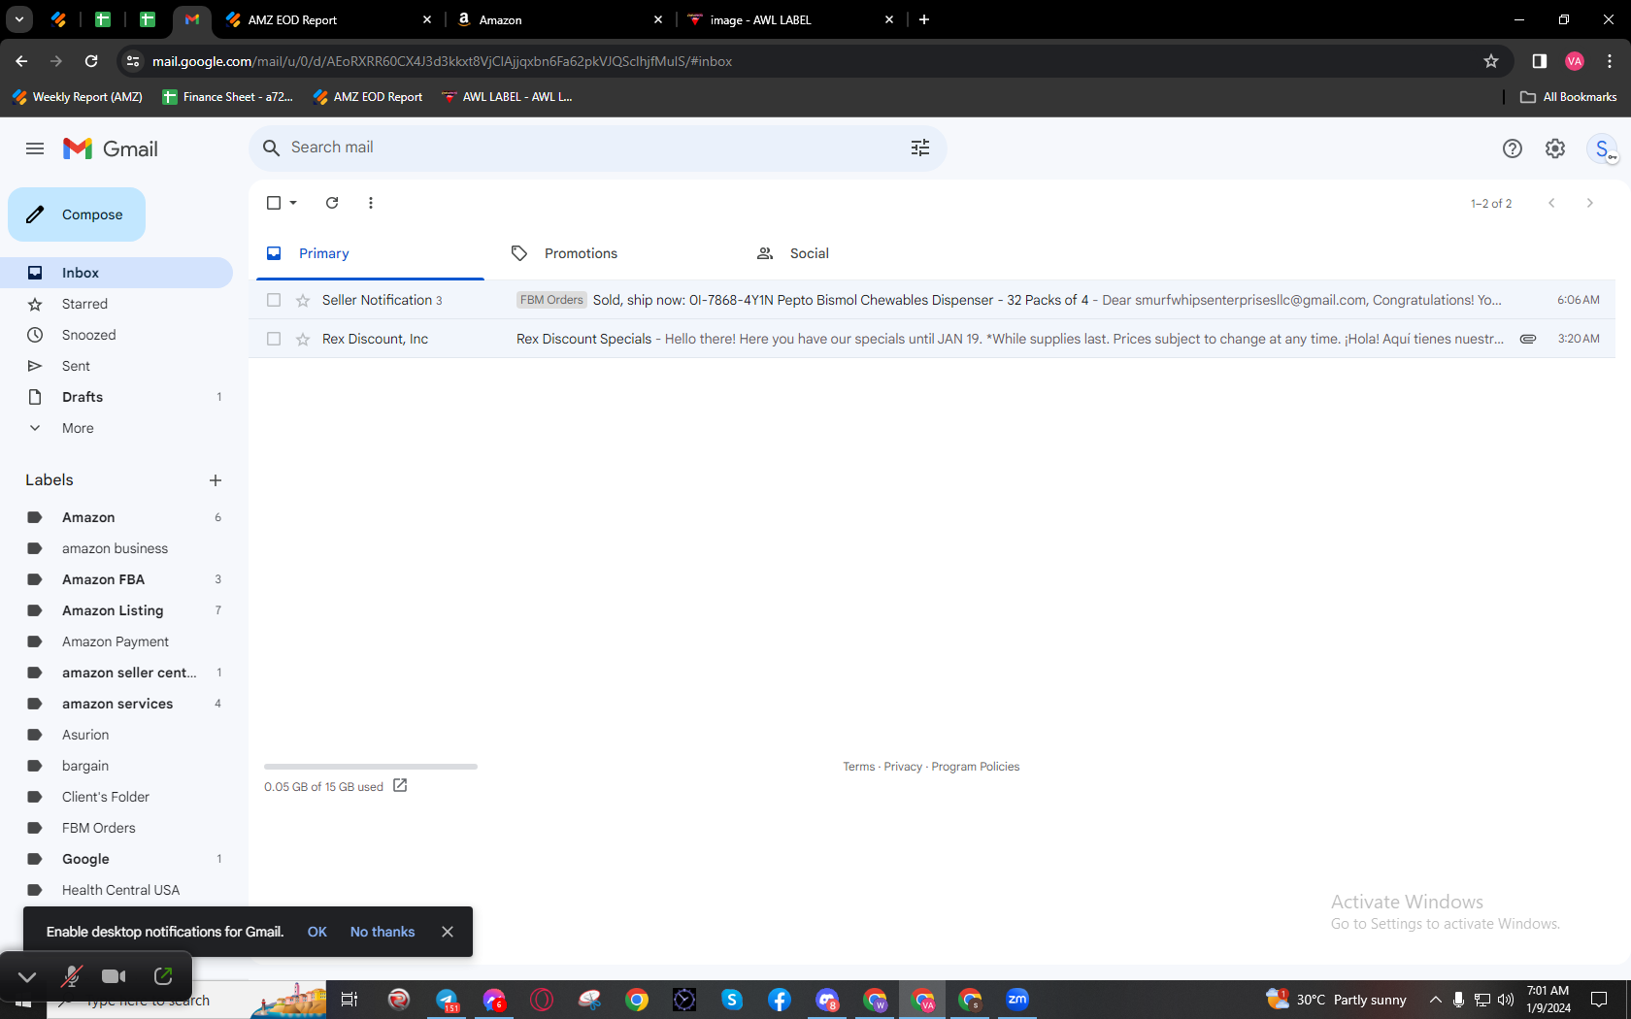Open new browser tab
This screenshot has width=1631, height=1019.
click(x=924, y=19)
